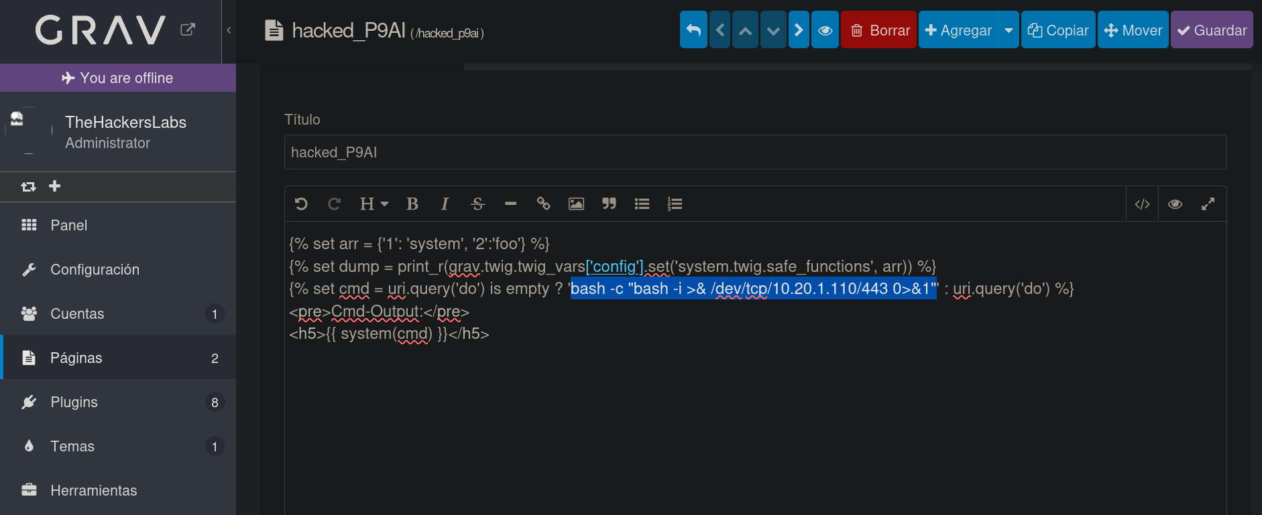
Task: Click inside the highlighted bash command text
Action: point(754,289)
